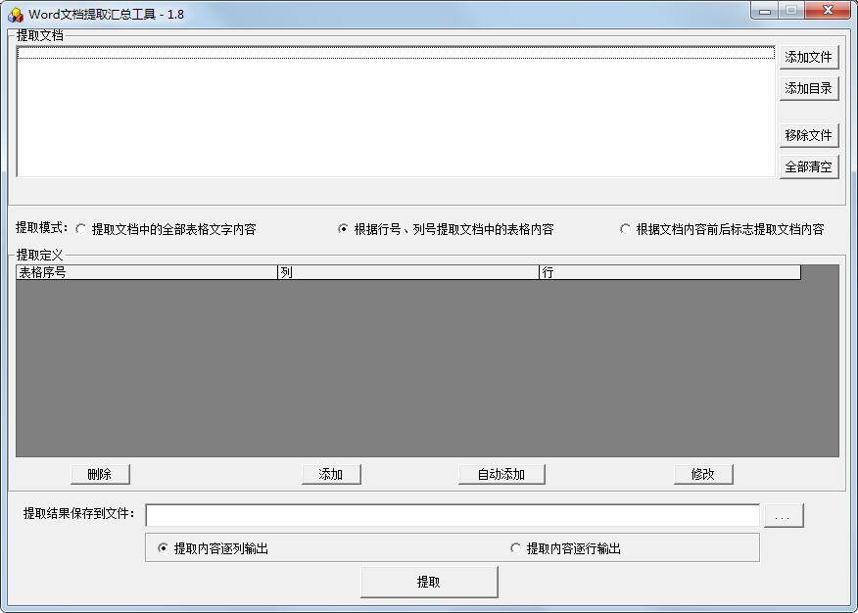
Task: Click the 移除文件 (Remove File) button
Action: 809,135
